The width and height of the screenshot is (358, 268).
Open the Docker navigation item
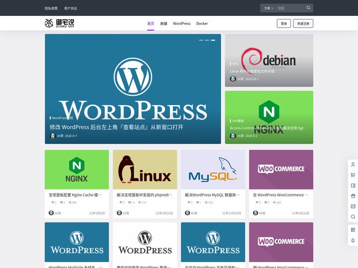pyautogui.click(x=202, y=23)
